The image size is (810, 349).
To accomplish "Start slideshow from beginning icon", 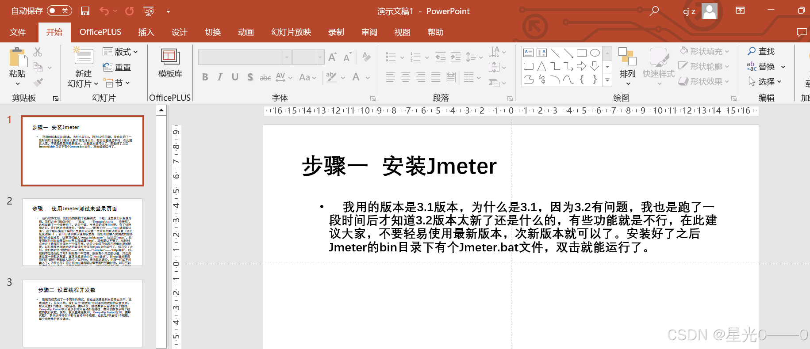I will click(x=149, y=11).
